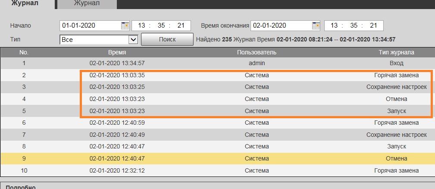Open the second inactive Журнал tab

point(87,4)
